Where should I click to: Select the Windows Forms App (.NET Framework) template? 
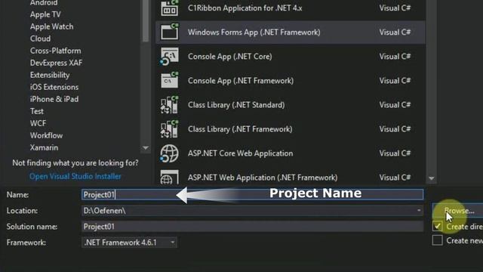coord(291,32)
